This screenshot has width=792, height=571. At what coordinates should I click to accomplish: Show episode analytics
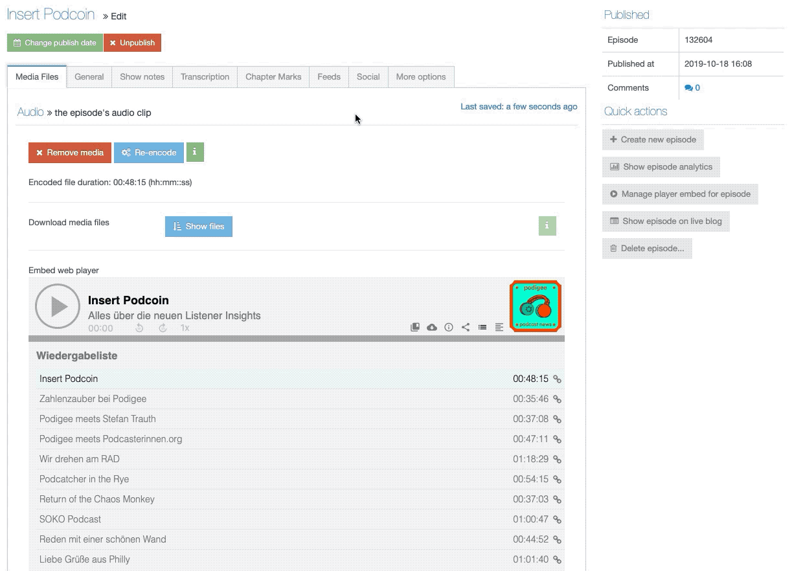[661, 166]
